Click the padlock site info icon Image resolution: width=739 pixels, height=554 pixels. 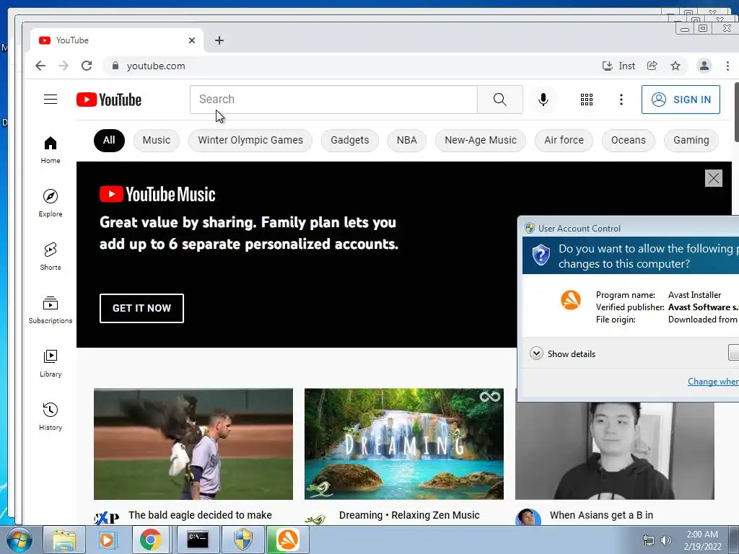click(115, 66)
